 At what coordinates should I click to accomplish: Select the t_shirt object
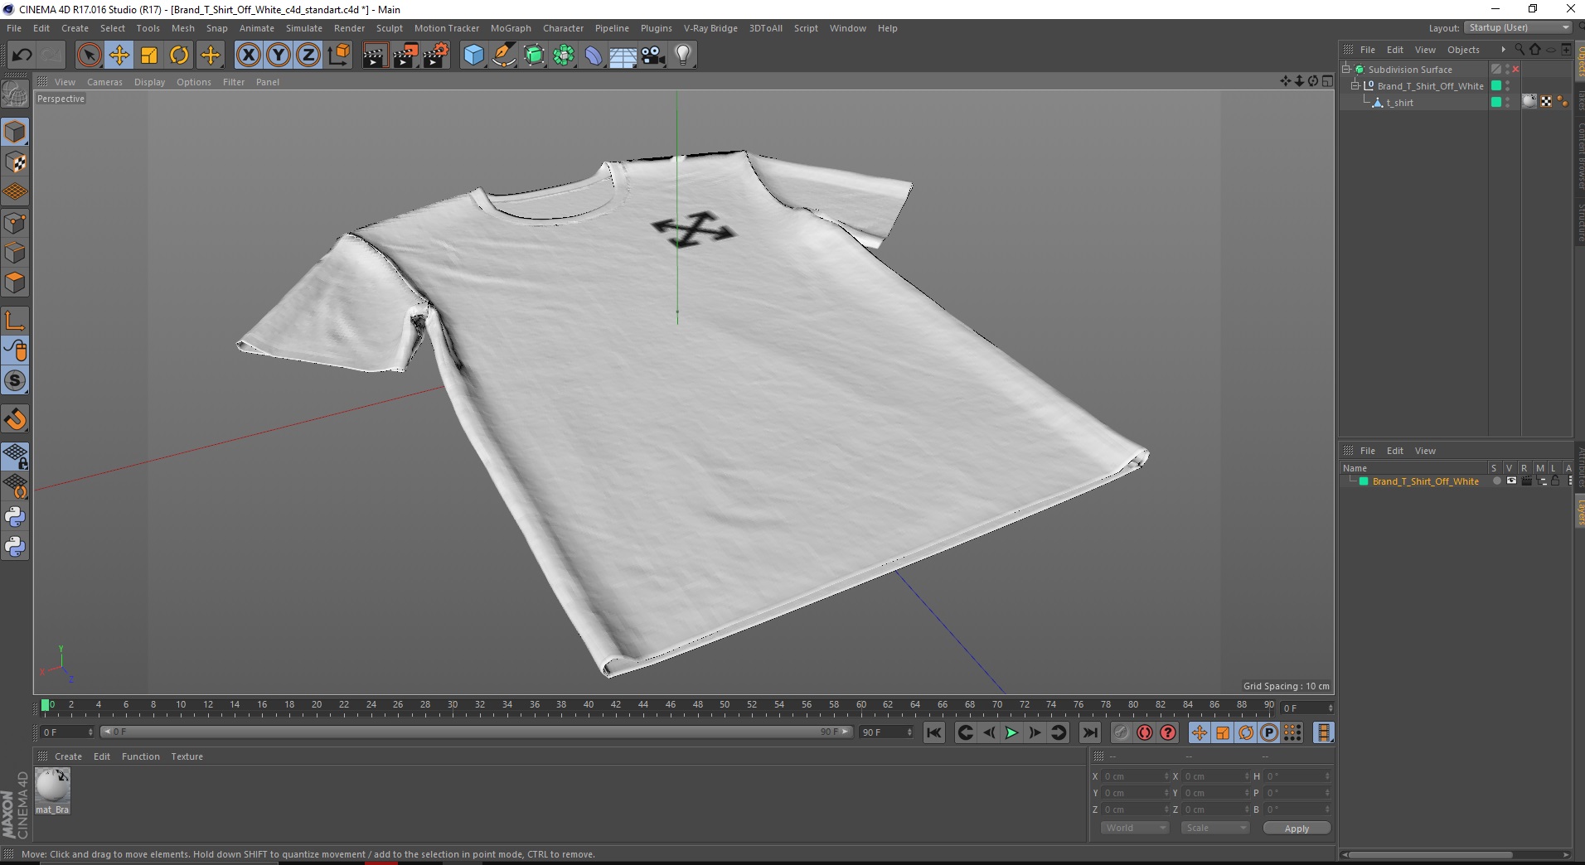1400,103
